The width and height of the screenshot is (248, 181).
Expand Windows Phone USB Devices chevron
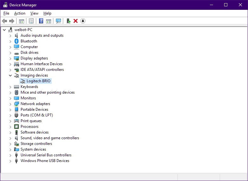point(10,161)
